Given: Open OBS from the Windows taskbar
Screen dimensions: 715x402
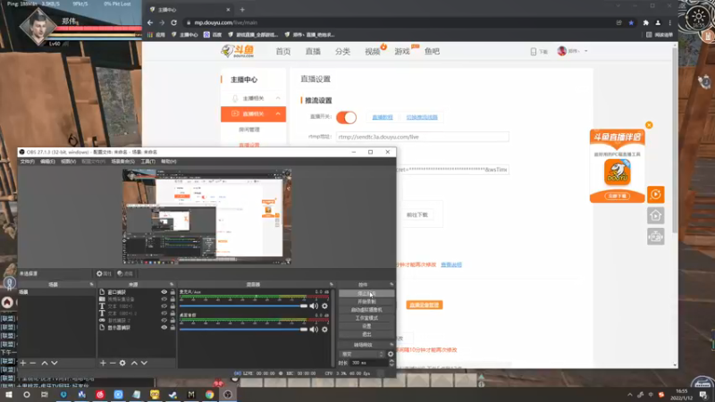Looking at the screenshot, I should coord(228,395).
